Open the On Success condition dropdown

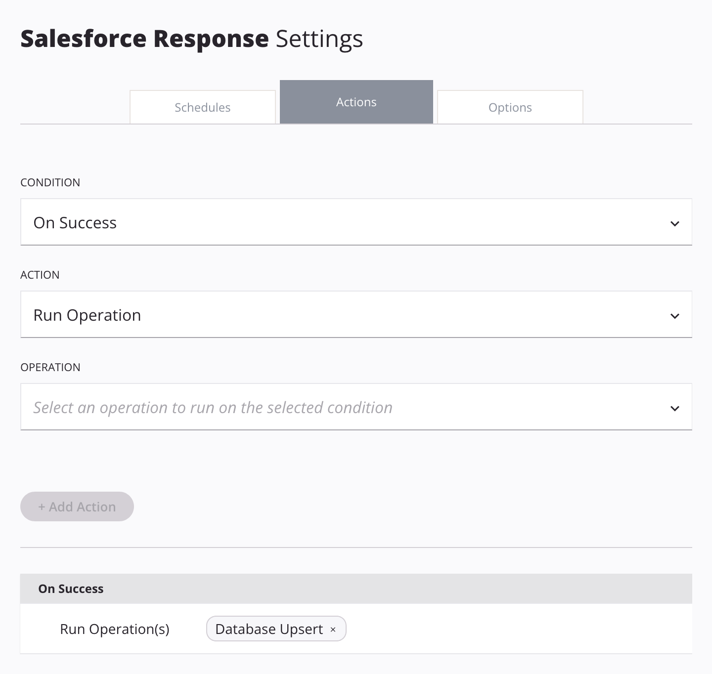click(x=346, y=222)
